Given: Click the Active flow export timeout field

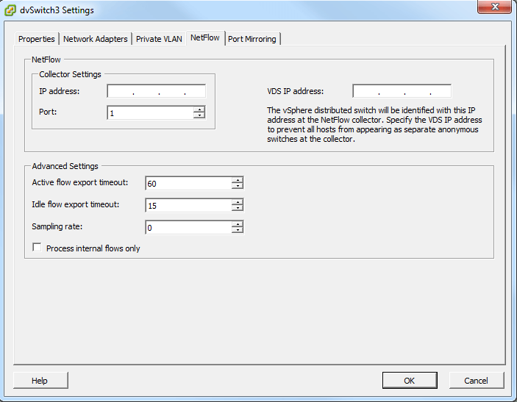Looking at the screenshot, I should click(x=188, y=183).
